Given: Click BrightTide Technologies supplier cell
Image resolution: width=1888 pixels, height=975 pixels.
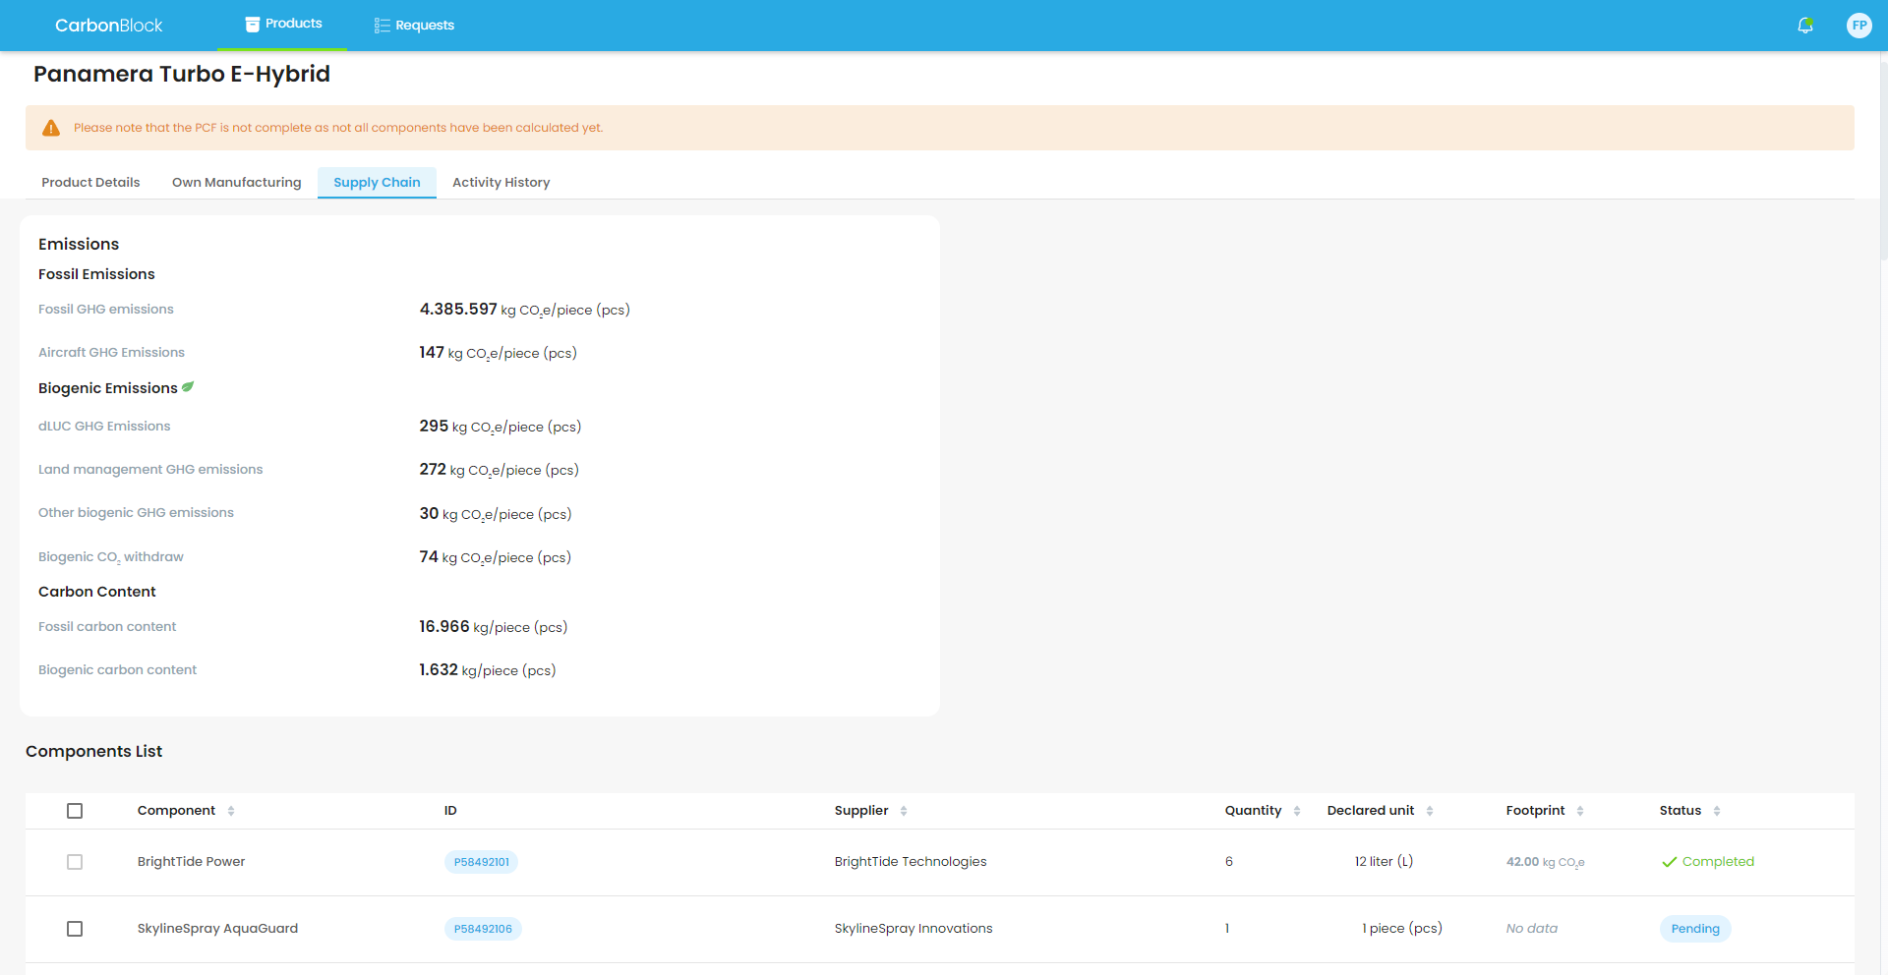Looking at the screenshot, I should pos(911,862).
